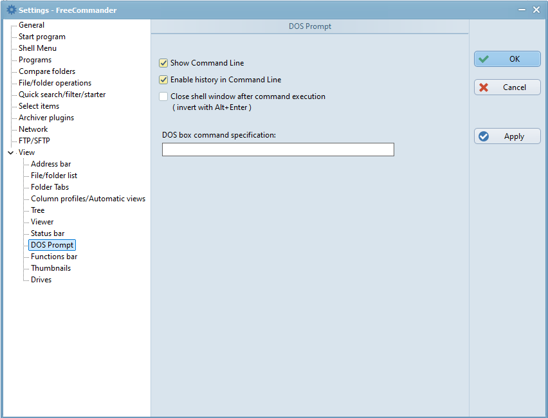
Task: Open Quick search/filter/starter settings
Action: pyautogui.click(x=62, y=95)
